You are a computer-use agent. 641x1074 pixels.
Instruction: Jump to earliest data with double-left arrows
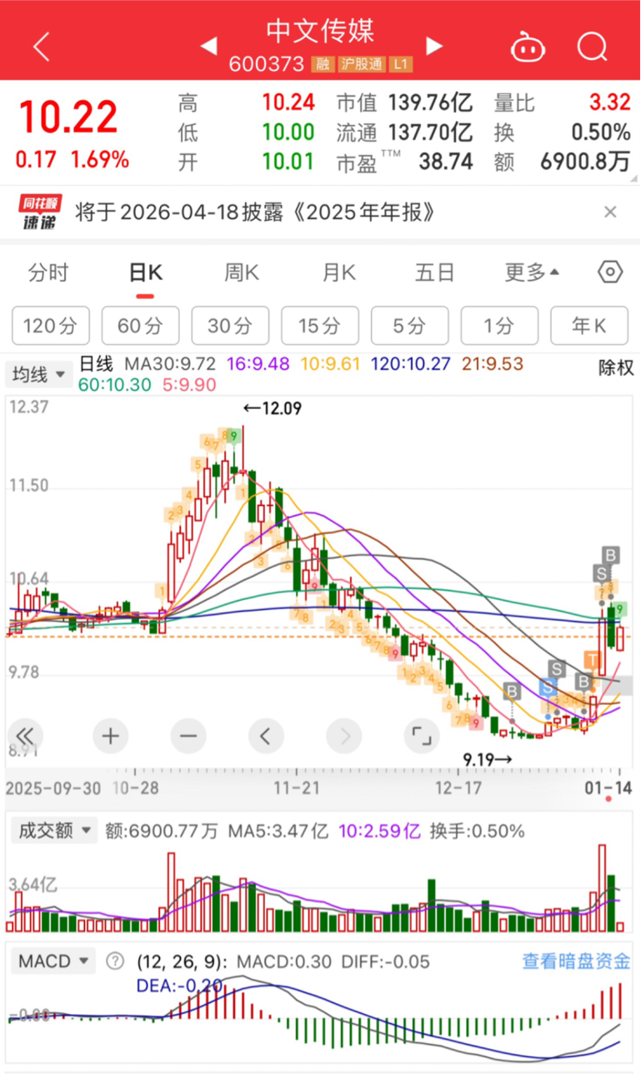[x=26, y=736]
